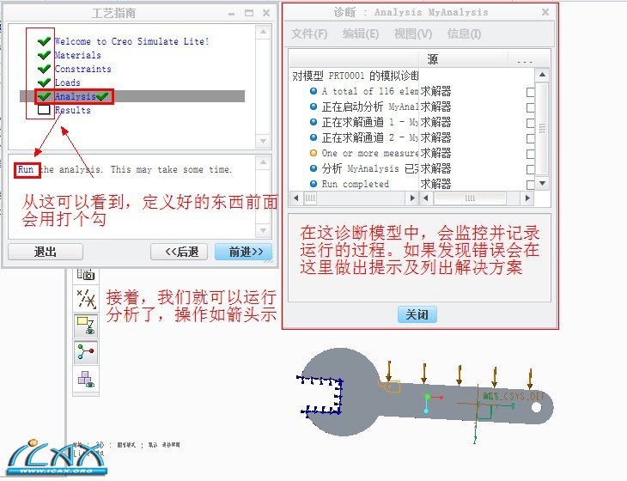
Task: Click right arrow of the 源 column scrollbar
Action: coord(527,198)
